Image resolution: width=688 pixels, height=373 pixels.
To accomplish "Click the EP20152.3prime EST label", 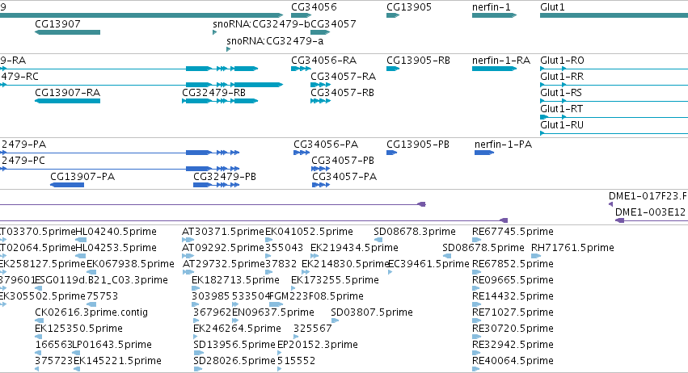I will [318, 345].
